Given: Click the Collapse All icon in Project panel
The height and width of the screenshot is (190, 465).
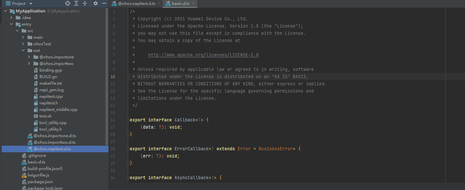Looking at the screenshot, I should [85, 3].
